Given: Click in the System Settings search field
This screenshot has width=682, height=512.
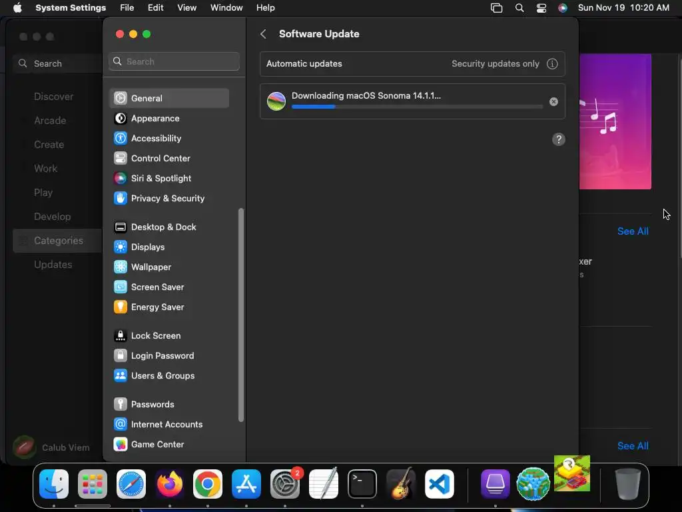Looking at the screenshot, I should (x=174, y=61).
